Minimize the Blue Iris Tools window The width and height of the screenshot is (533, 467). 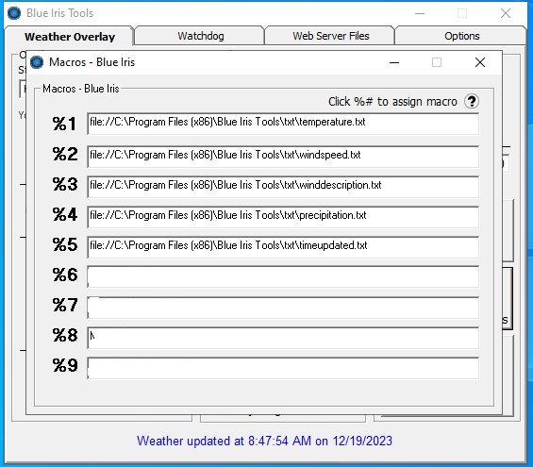point(420,13)
